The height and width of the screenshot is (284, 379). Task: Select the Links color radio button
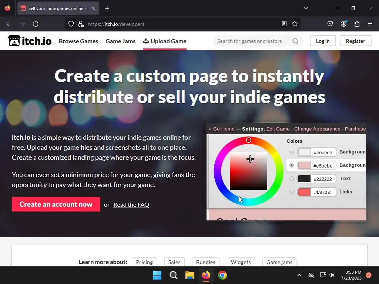[292, 192]
